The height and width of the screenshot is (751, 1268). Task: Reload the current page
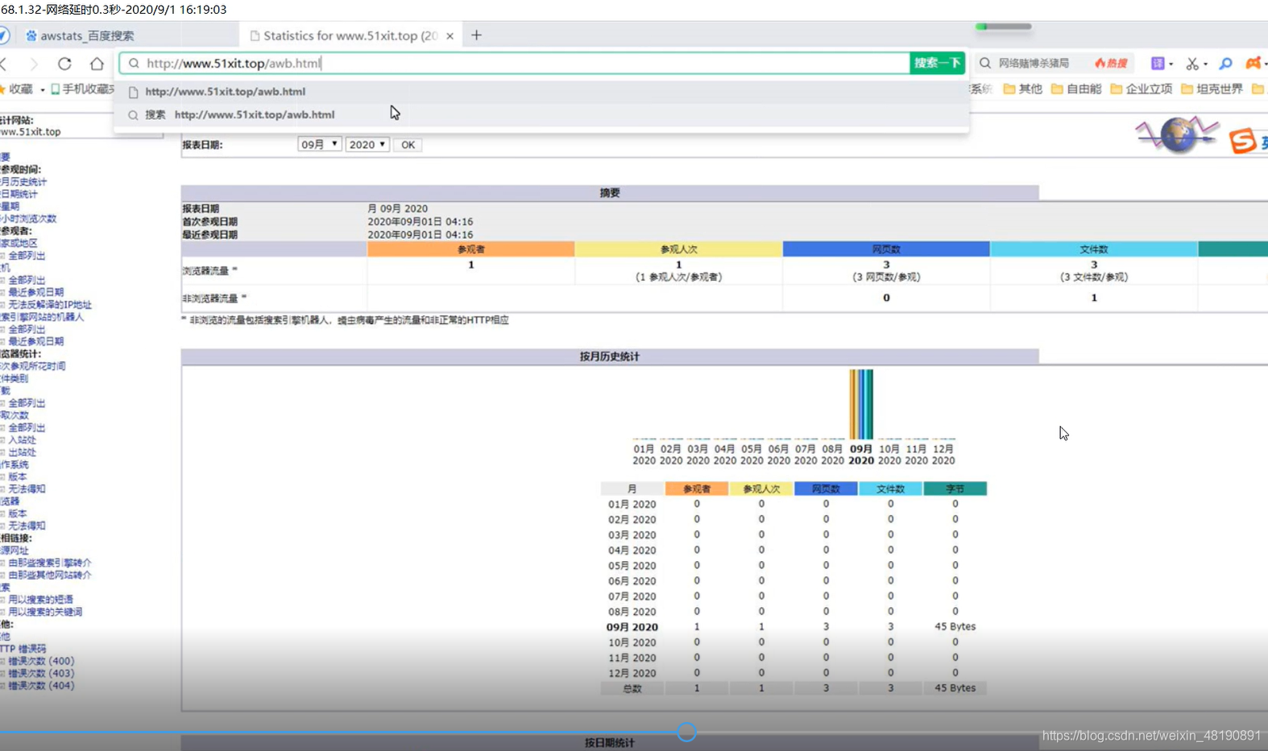point(64,64)
